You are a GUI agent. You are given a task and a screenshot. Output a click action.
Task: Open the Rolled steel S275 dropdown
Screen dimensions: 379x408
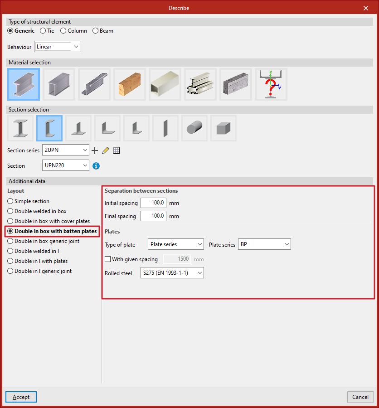[172, 273]
